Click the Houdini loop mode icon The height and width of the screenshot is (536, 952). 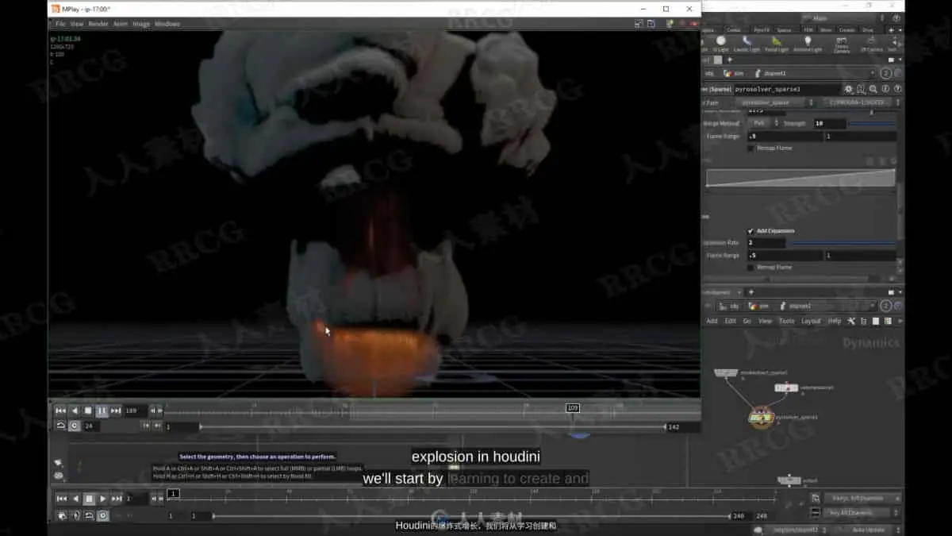[x=88, y=515]
